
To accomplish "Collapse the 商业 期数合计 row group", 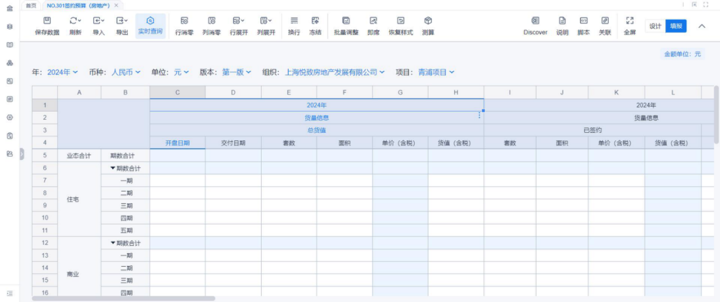I will [x=113, y=243].
